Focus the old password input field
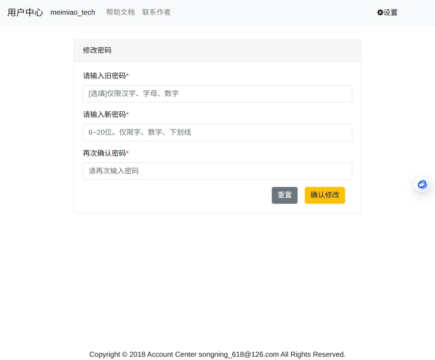The image size is (435, 360). [x=217, y=94]
